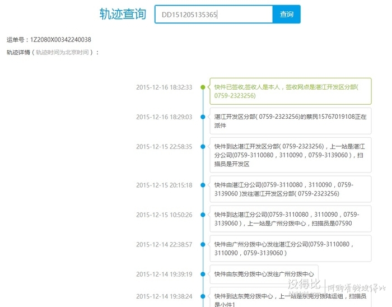Screen dimensions: 392x307
Task: Click the 轨迹详情 Beijing time note
Action: [62, 52]
